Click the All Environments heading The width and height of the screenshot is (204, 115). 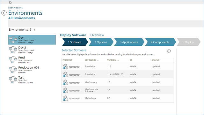pos(22,18)
